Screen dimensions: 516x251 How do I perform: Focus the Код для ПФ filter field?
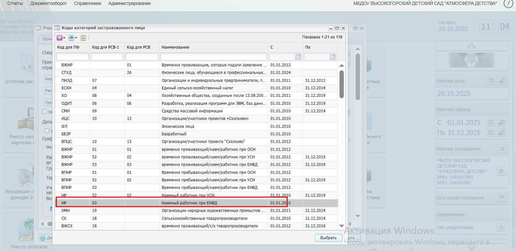(x=72, y=57)
